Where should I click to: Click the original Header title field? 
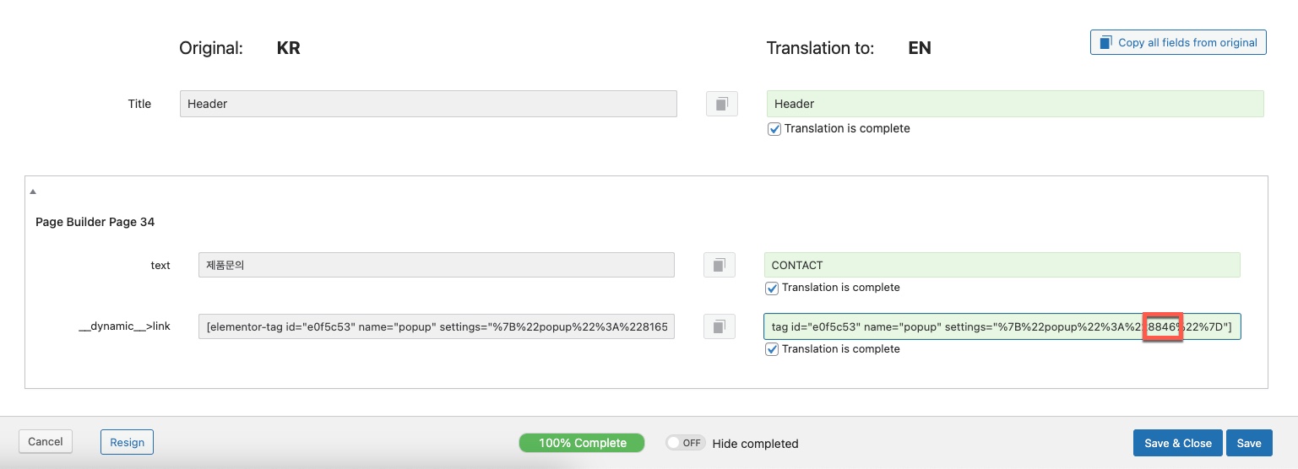428,104
